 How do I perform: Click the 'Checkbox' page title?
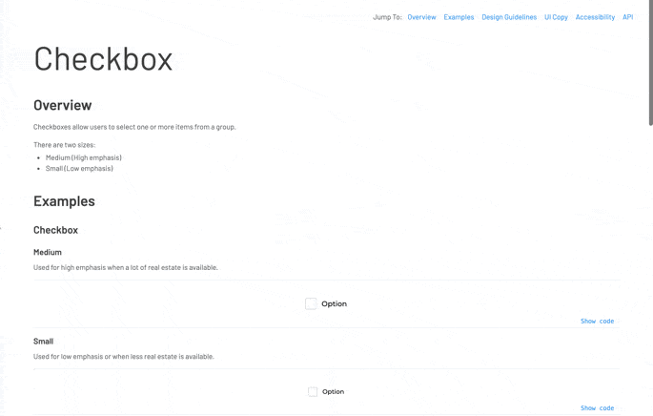pos(103,59)
